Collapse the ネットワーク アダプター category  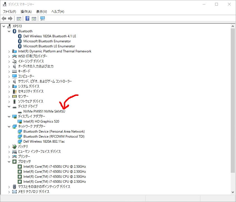9,126
